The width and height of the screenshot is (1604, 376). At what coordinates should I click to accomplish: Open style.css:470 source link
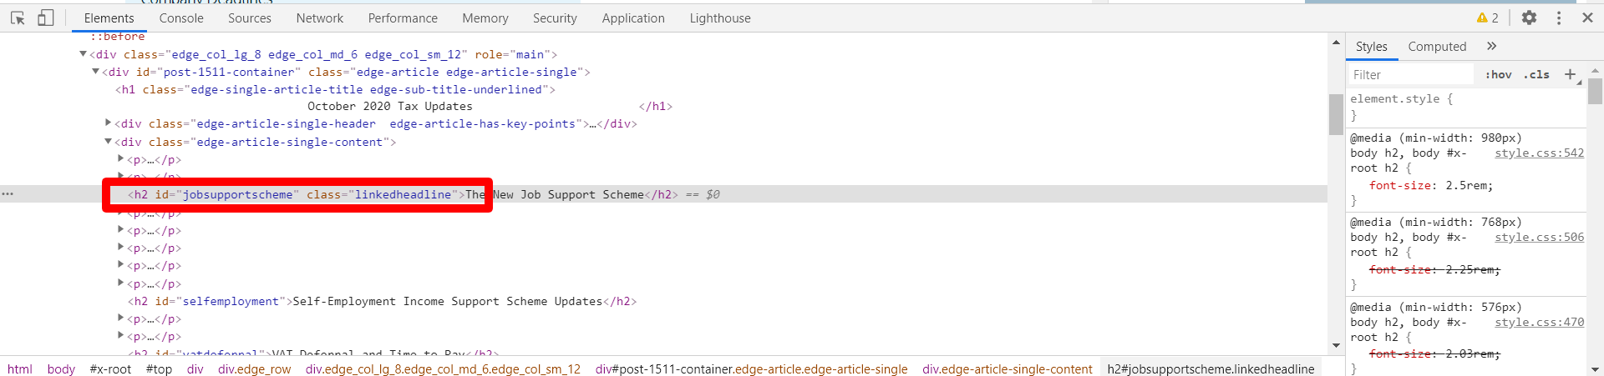(1539, 322)
